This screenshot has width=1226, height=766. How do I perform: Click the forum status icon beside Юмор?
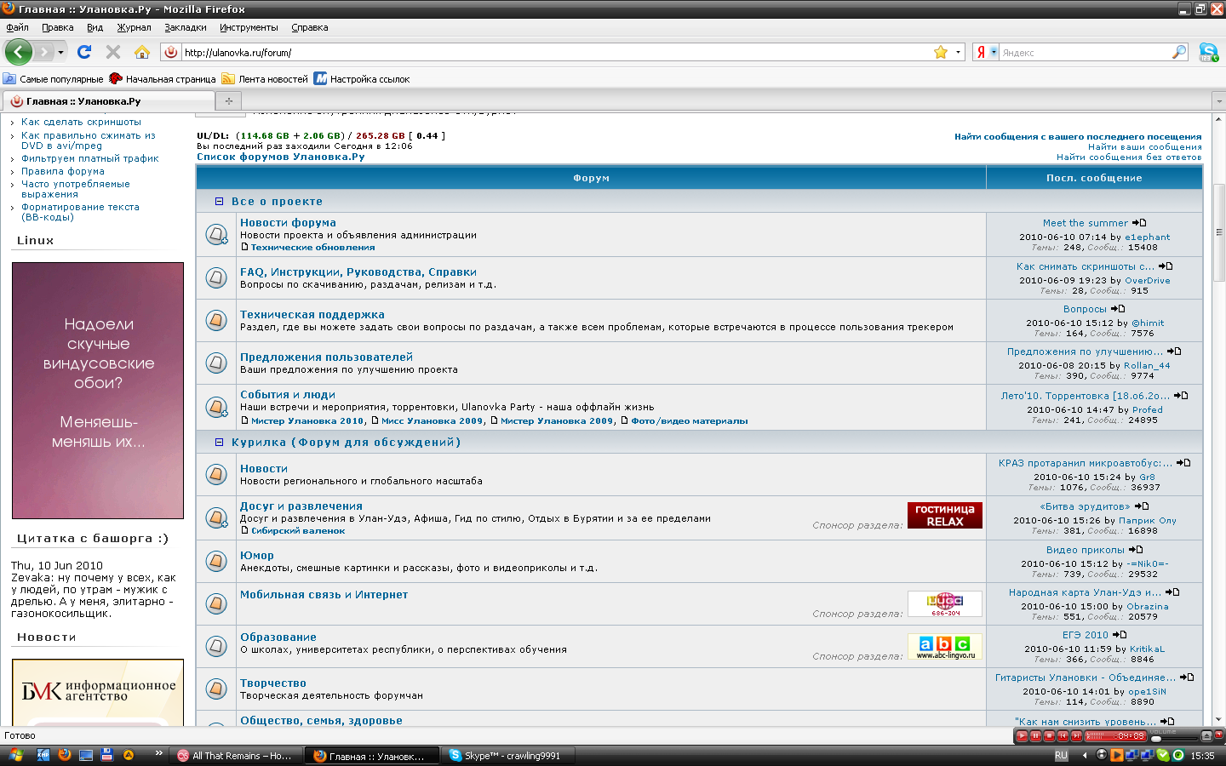(x=216, y=560)
